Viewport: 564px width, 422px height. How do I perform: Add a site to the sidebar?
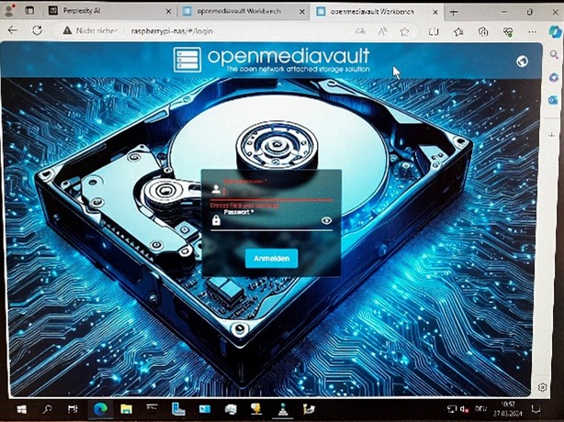tap(552, 135)
